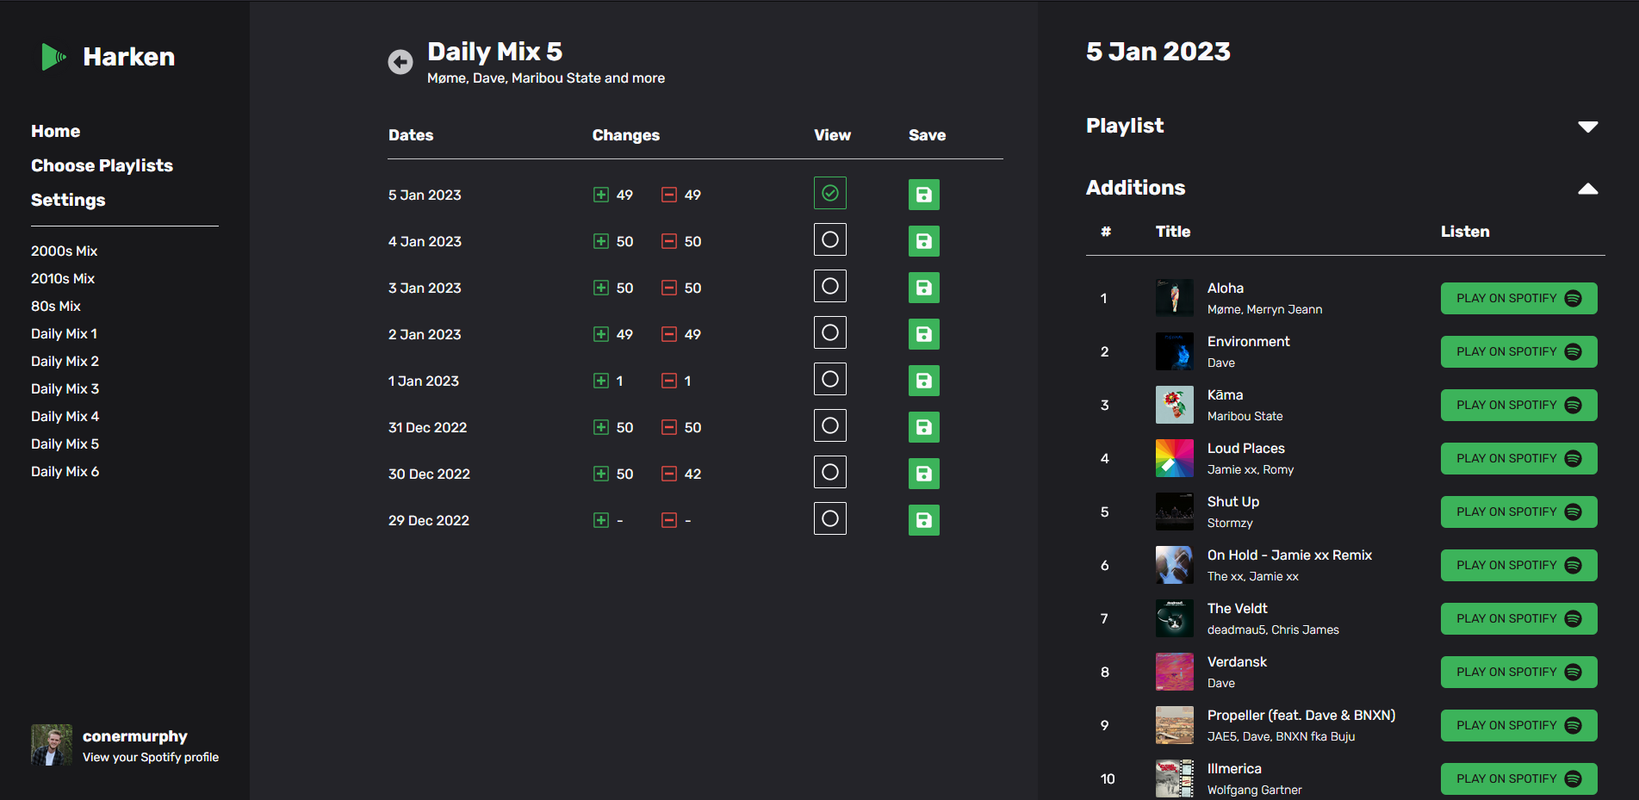Expand the Playlist section arrow
The width and height of the screenshot is (1639, 800).
pyautogui.click(x=1588, y=127)
